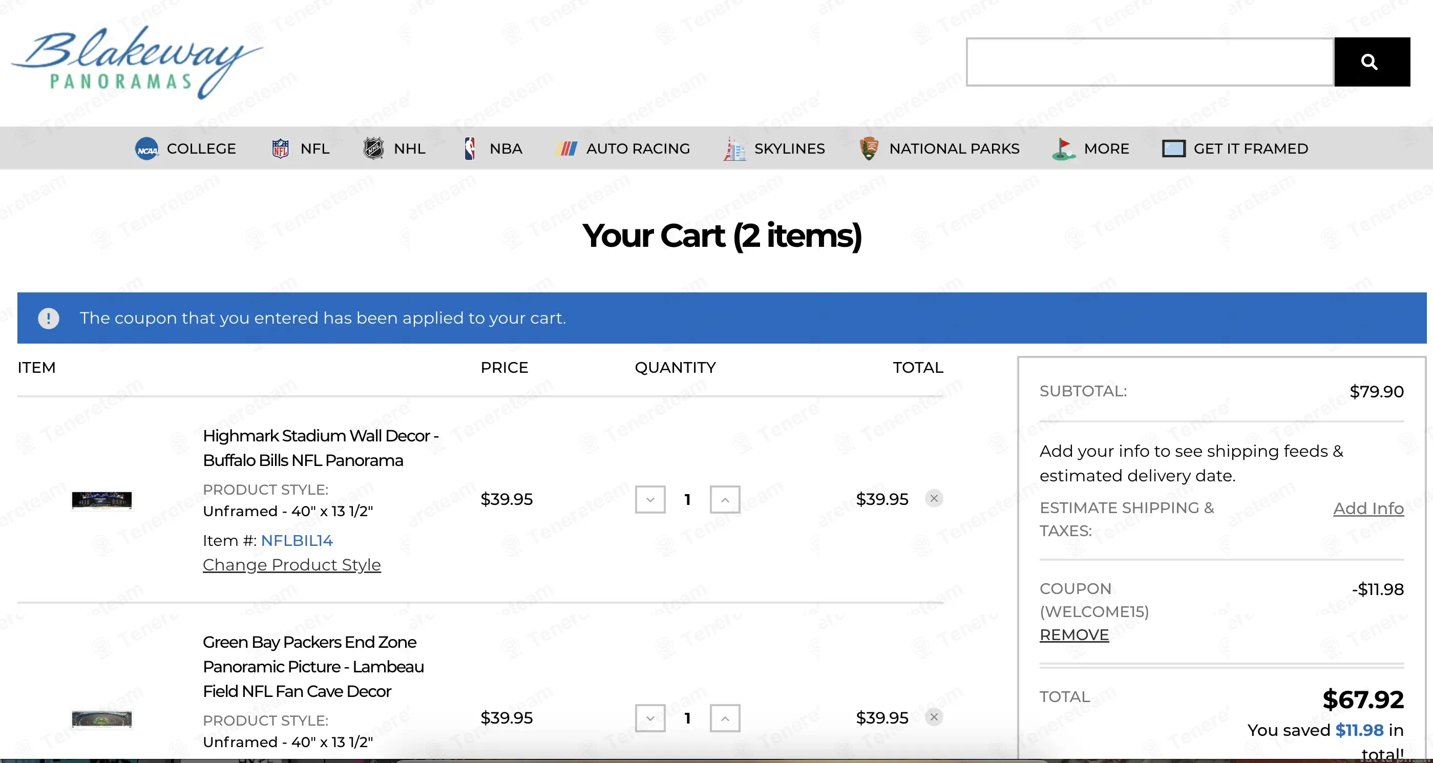The image size is (1433, 763).
Task: Open the MORE menu
Action: pos(1090,149)
